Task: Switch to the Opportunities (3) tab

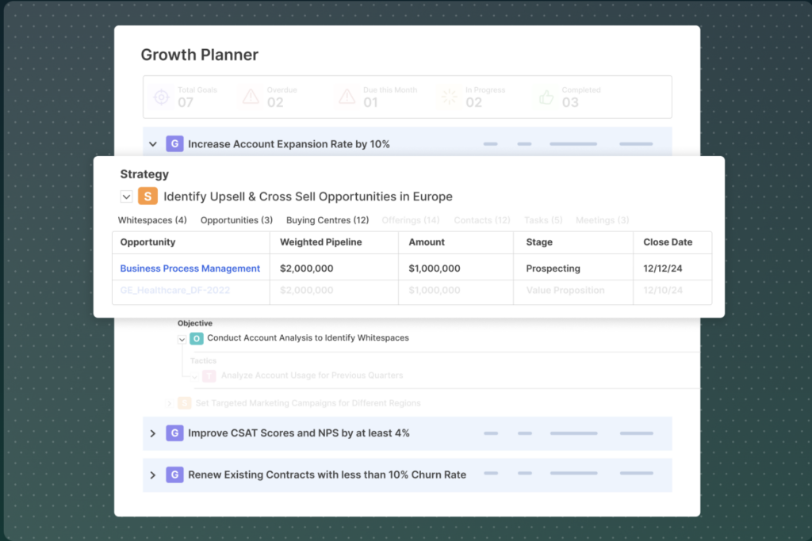Action: pos(236,220)
